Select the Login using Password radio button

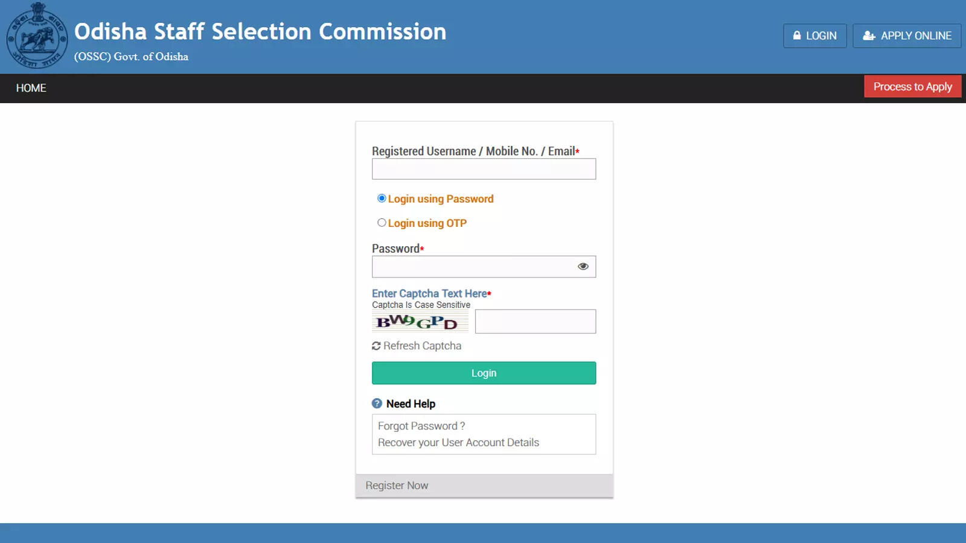pos(382,197)
